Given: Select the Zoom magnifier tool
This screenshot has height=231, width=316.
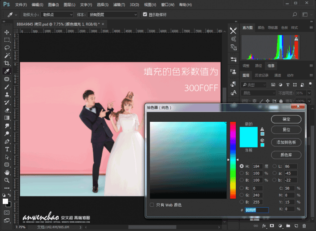Looking at the screenshot, I should [7, 180].
